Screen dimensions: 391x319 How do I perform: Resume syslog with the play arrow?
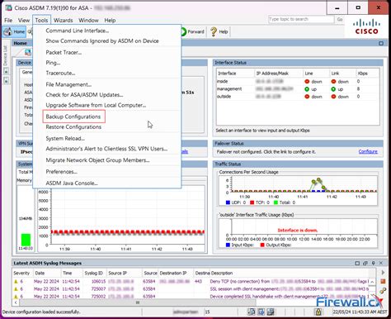click(x=383, y=273)
